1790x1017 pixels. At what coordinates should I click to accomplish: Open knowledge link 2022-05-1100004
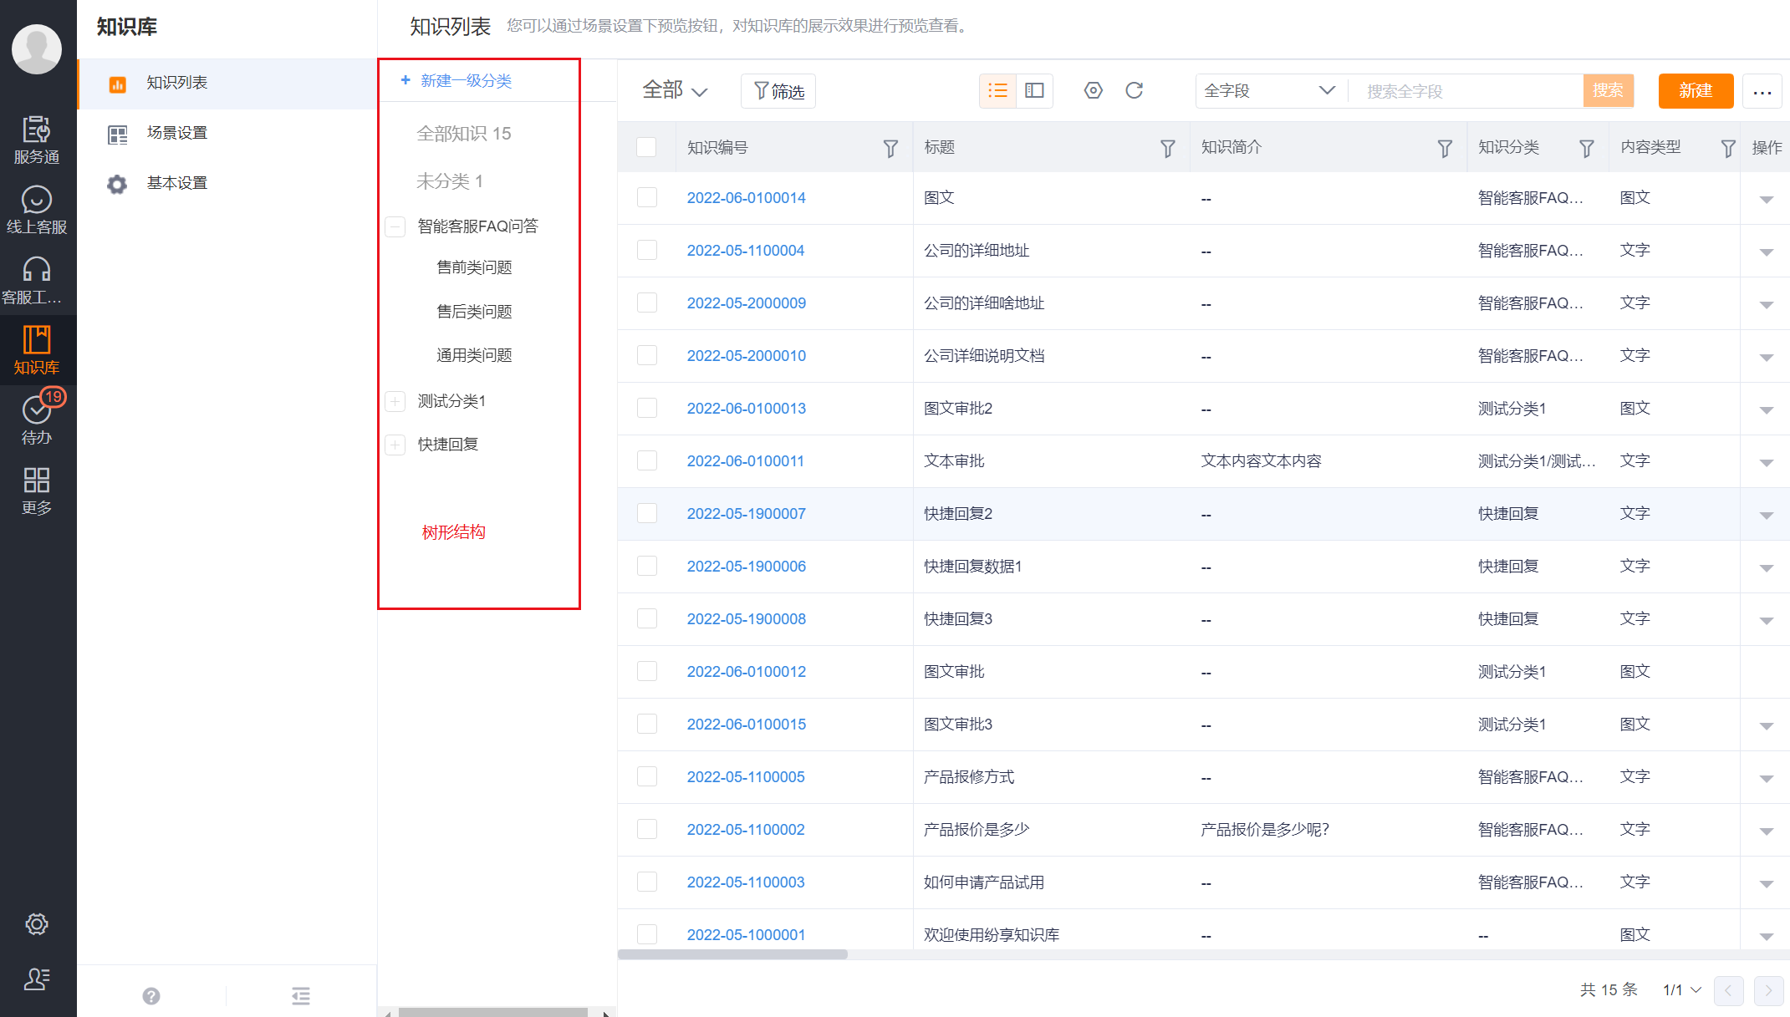[745, 251]
